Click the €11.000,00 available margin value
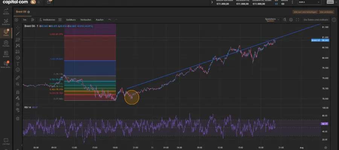This screenshot has width=339, height=150. coord(223,4)
